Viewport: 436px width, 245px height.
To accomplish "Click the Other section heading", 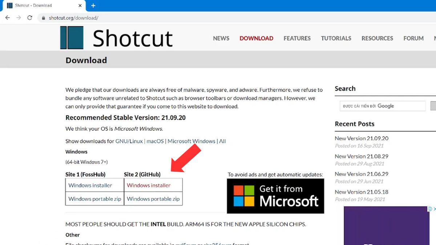I will 73,235.
